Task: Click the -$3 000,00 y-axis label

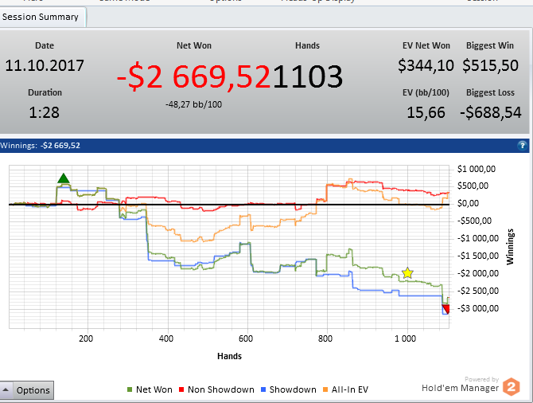Action: [477, 308]
